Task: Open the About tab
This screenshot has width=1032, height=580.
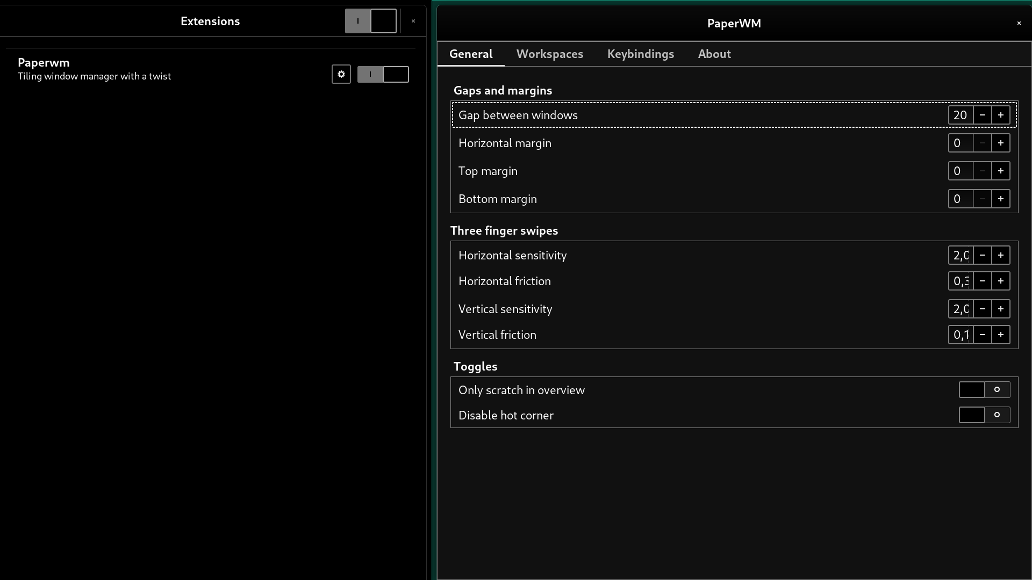Action: (x=714, y=54)
